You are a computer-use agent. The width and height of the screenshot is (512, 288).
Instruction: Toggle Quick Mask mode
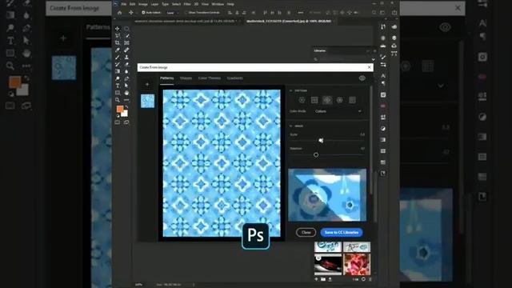pyautogui.click(x=118, y=122)
